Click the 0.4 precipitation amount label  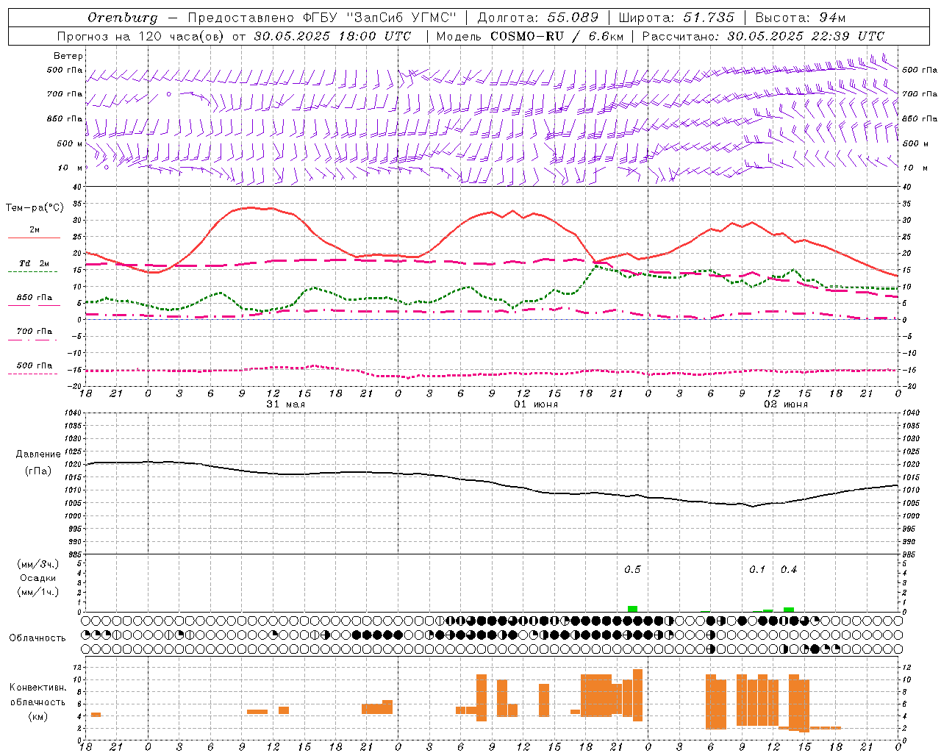point(789,570)
